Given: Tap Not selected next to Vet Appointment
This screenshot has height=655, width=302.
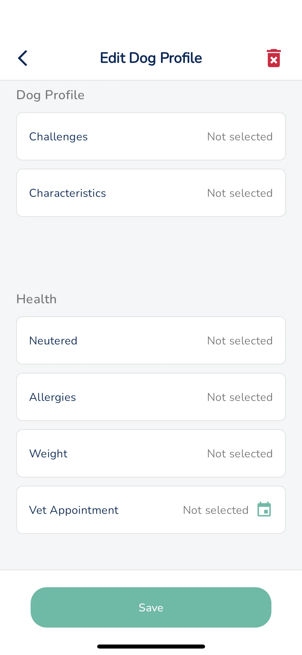Looking at the screenshot, I should coord(216,510).
